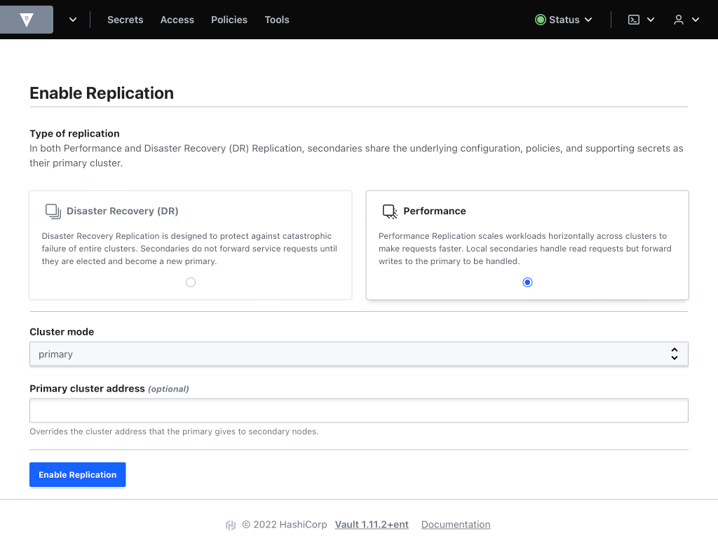This screenshot has height=538, width=718.
Task: Click the HashiCorp logo in the footer
Action: [x=231, y=524]
